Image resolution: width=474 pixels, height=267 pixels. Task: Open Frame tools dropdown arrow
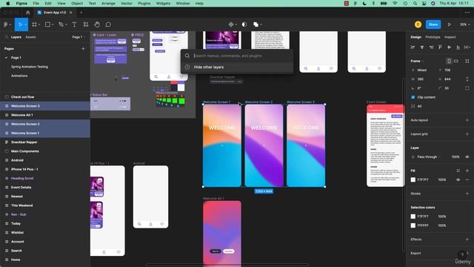click(x=39, y=24)
